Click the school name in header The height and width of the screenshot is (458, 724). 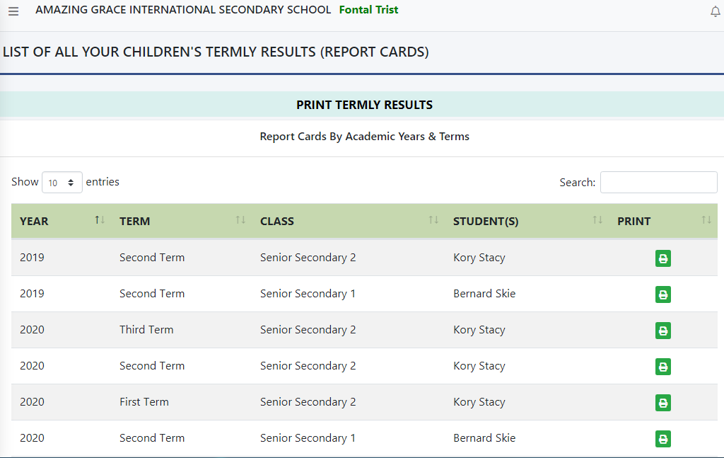click(x=183, y=10)
